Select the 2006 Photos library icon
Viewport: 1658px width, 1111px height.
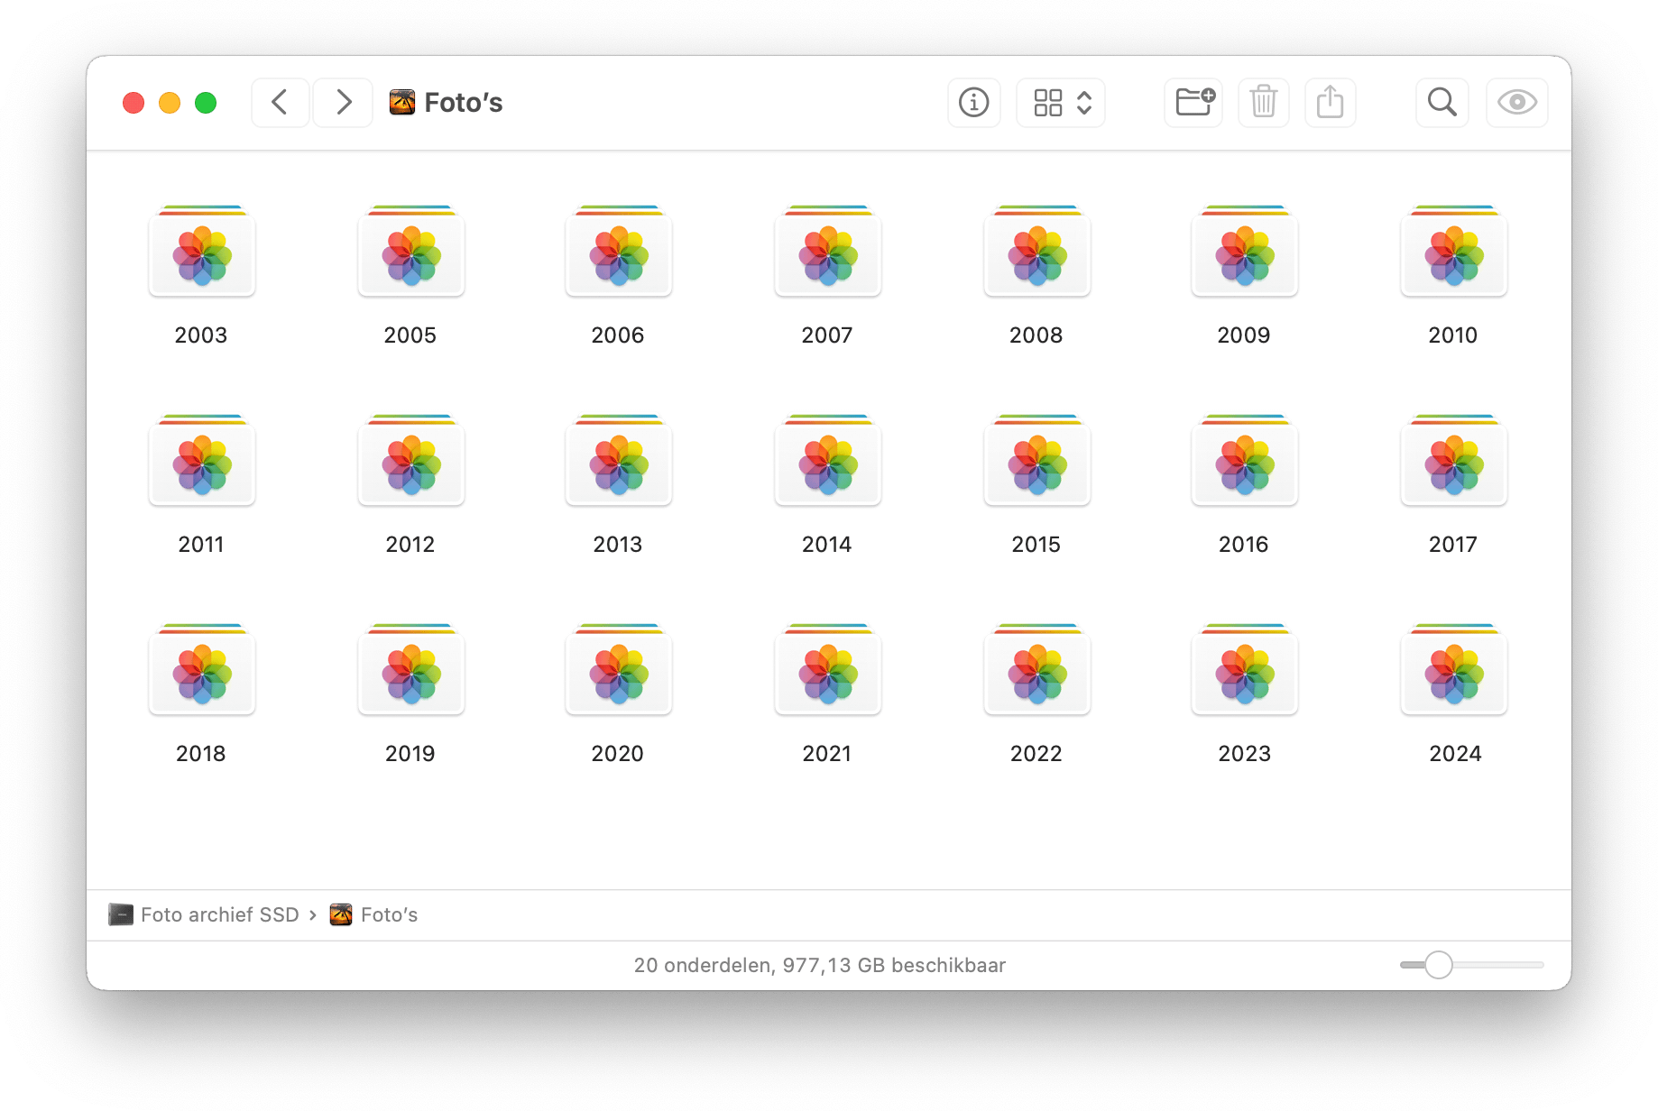click(x=619, y=252)
